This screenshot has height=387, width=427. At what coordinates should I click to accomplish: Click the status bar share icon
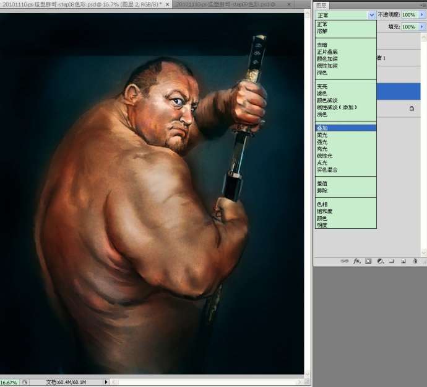[x=25, y=382]
